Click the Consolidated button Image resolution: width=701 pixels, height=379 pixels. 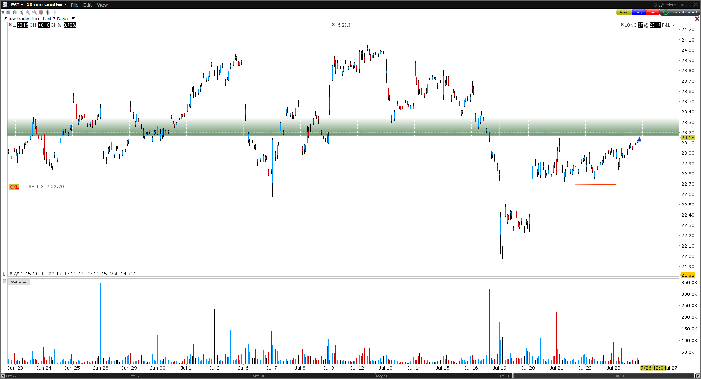(x=680, y=12)
